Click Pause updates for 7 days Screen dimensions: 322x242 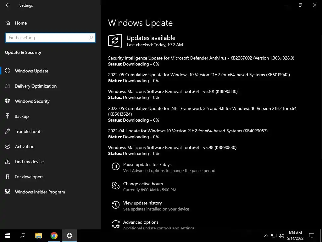147,164
